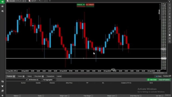Select the horizontal line drawing tool
The height and width of the screenshot is (97, 172).
tap(170, 11)
